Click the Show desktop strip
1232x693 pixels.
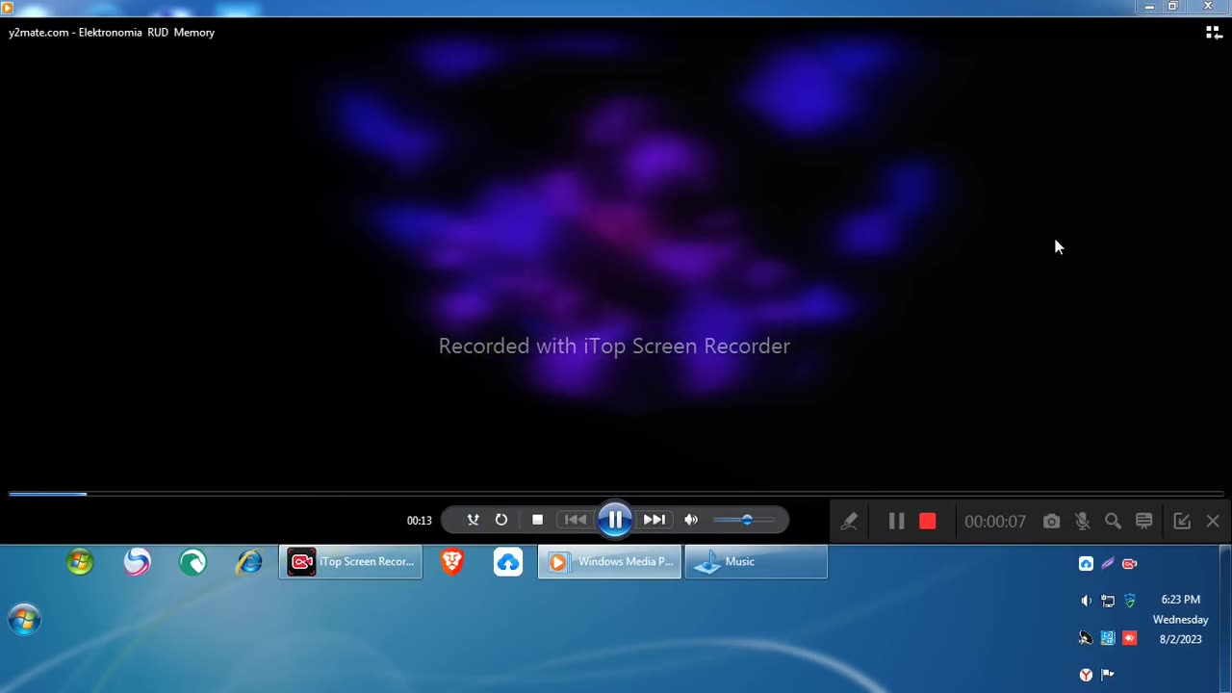coord(1226,619)
